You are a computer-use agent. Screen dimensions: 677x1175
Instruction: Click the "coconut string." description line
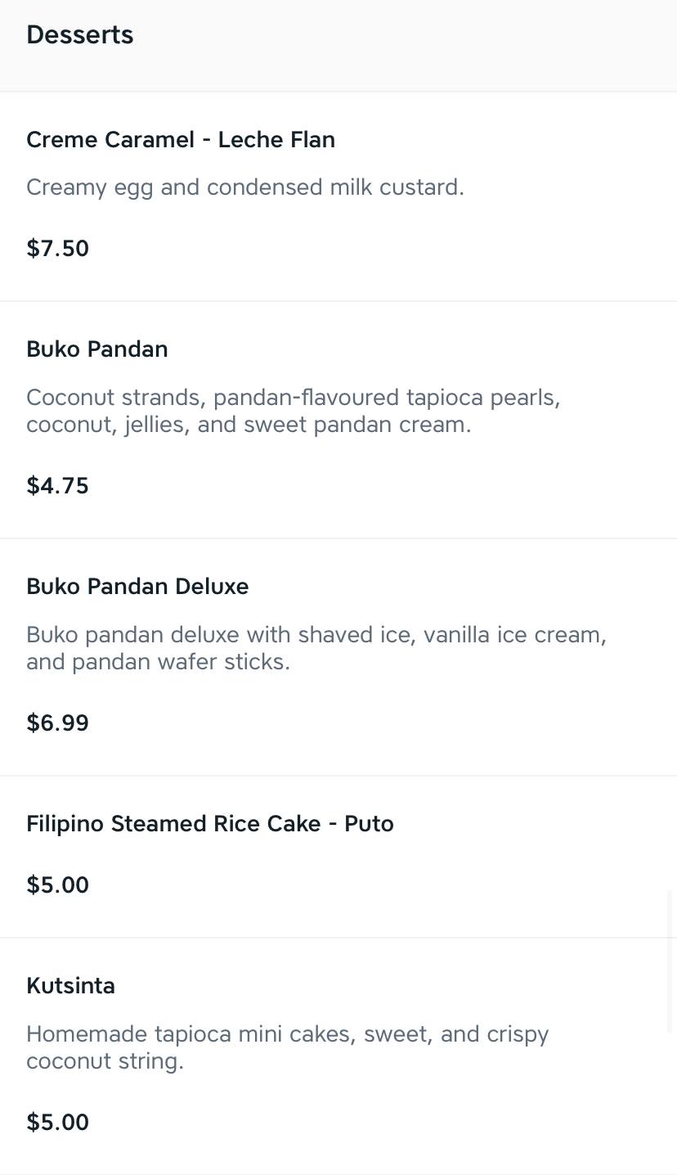(105, 1061)
